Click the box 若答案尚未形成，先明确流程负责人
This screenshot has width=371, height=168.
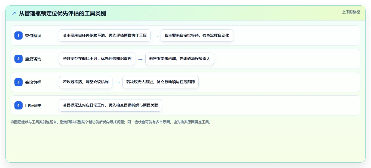[x=180, y=59]
